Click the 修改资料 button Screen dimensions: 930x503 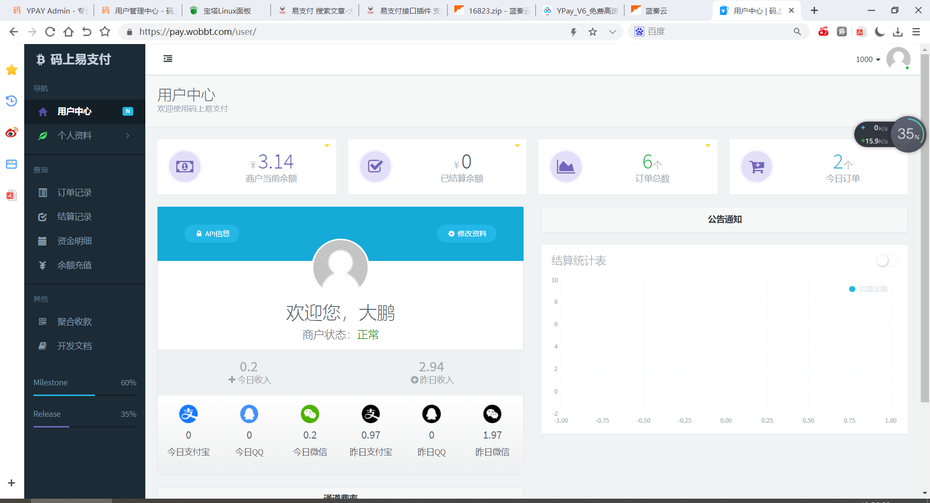click(x=466, y=233)
